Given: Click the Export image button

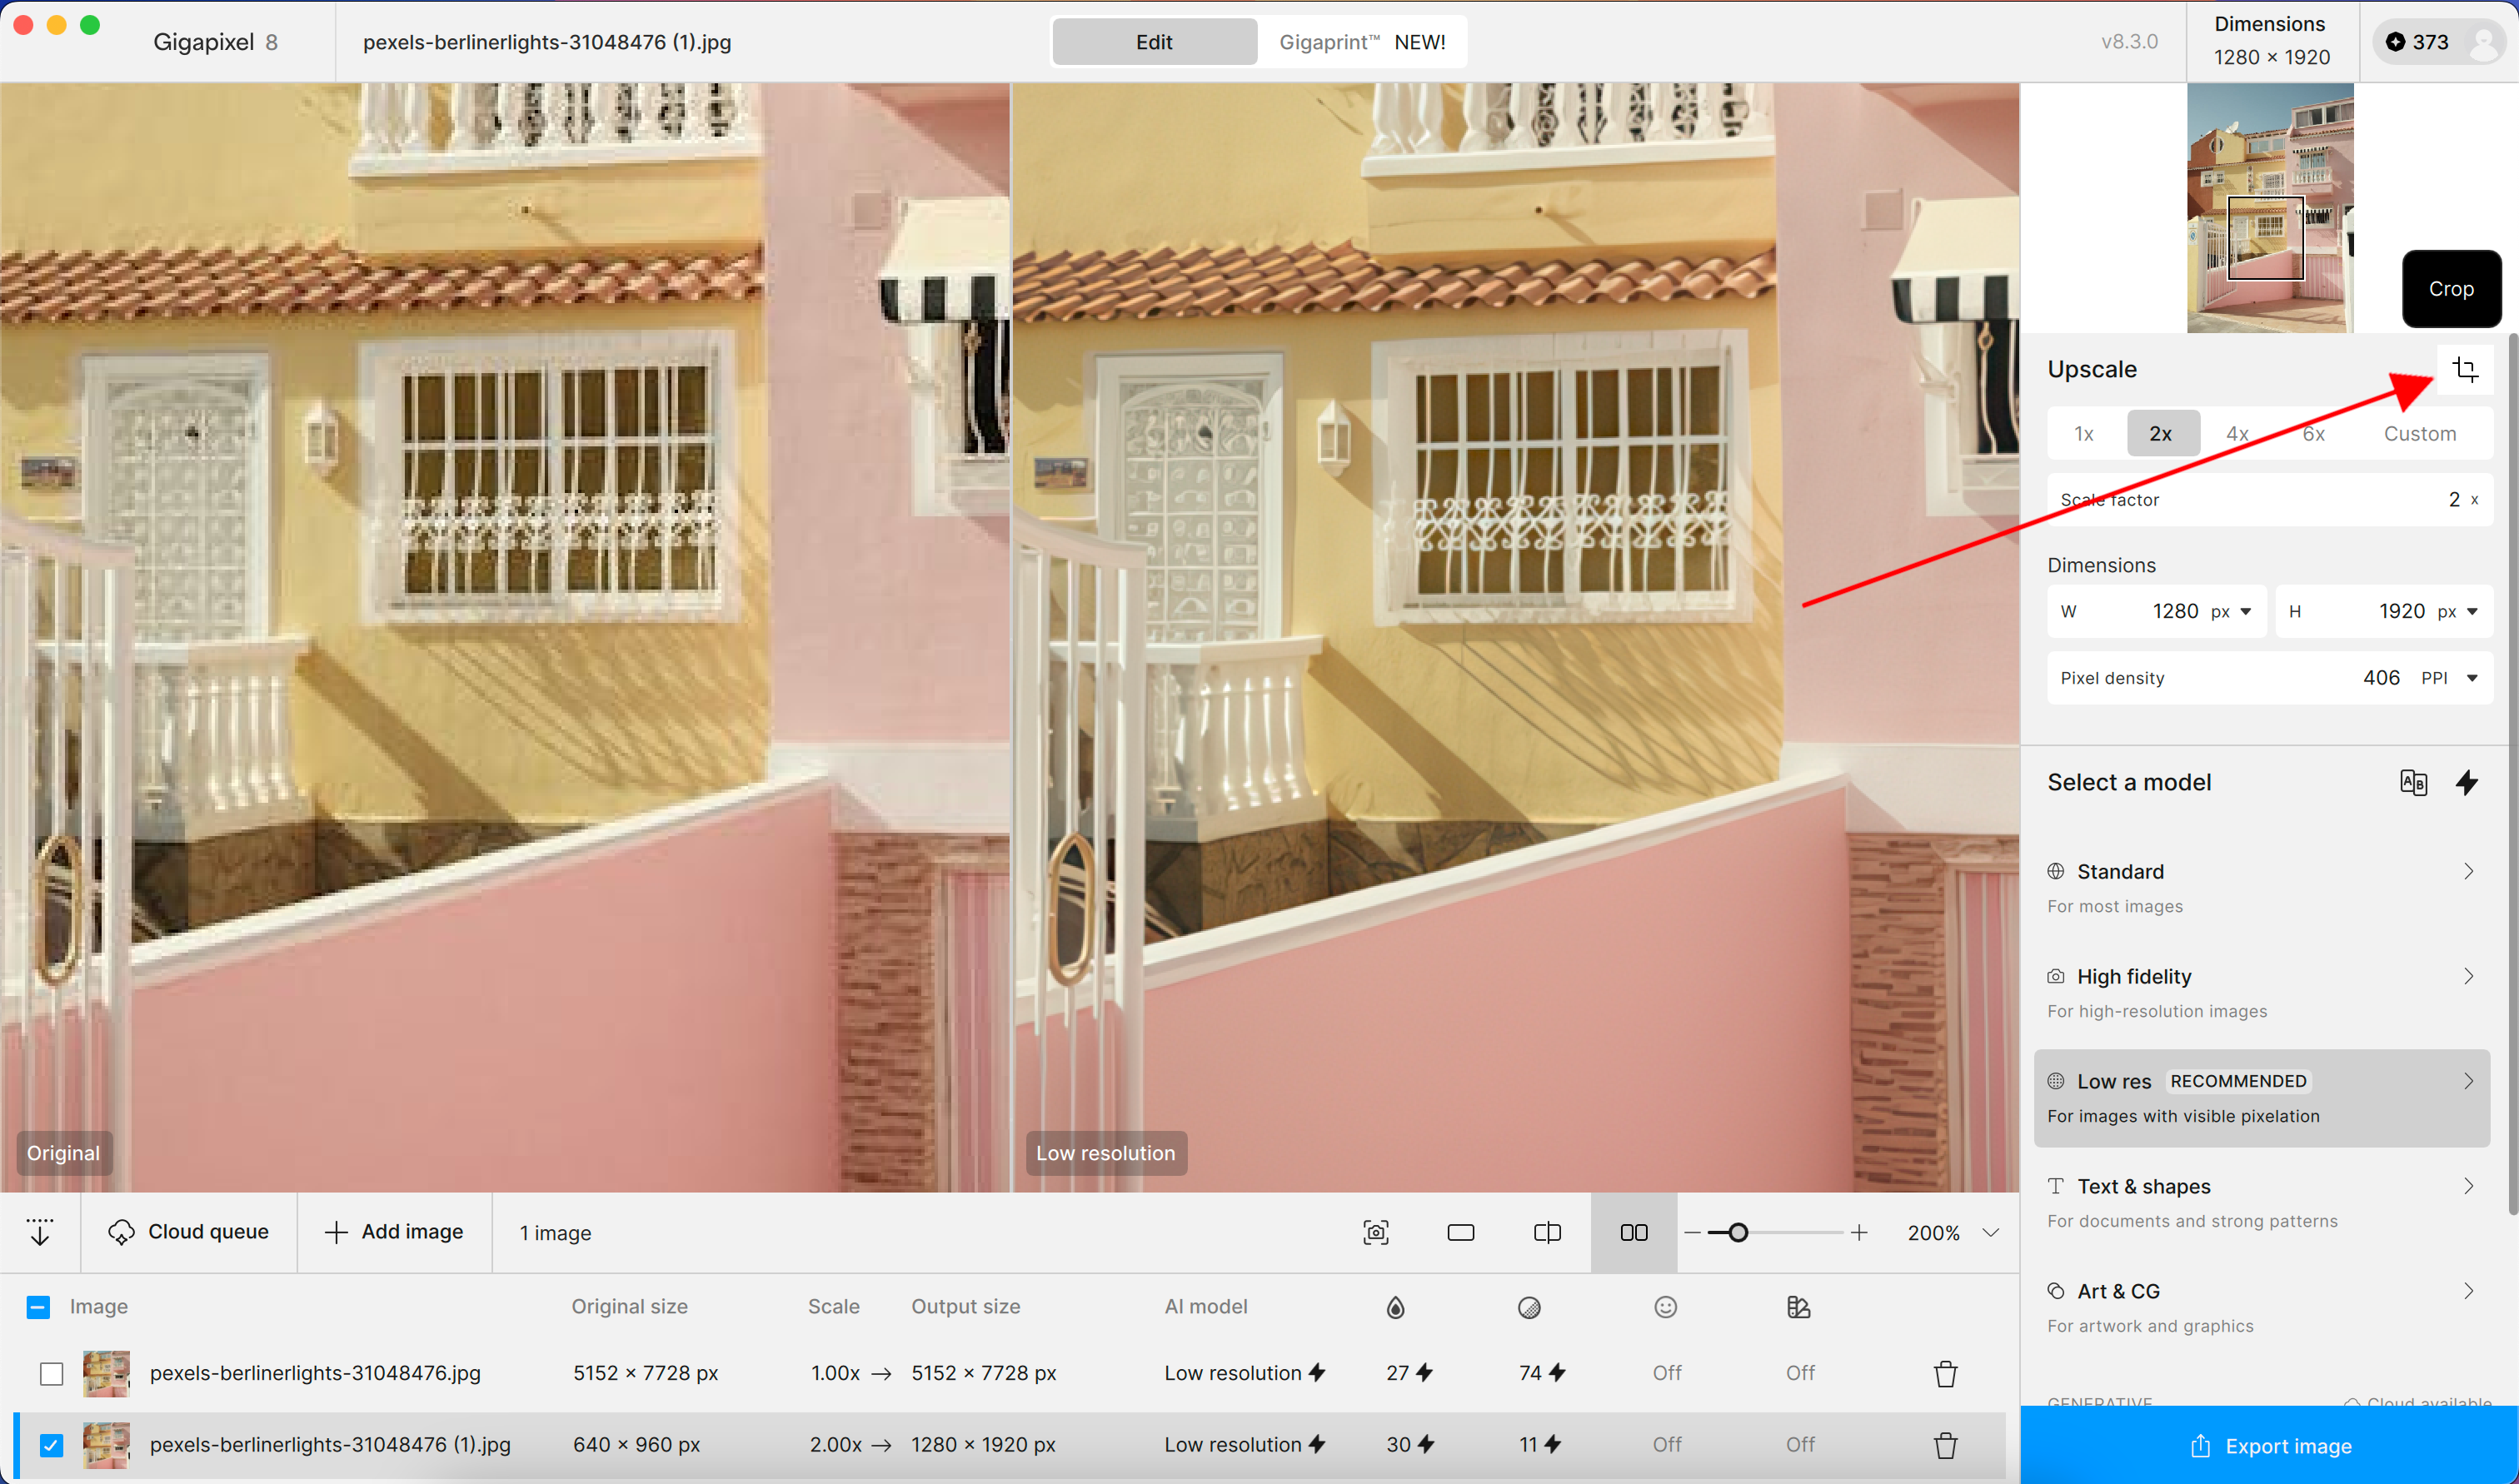Looking at the screenshot, I should coord(2269,1446).
